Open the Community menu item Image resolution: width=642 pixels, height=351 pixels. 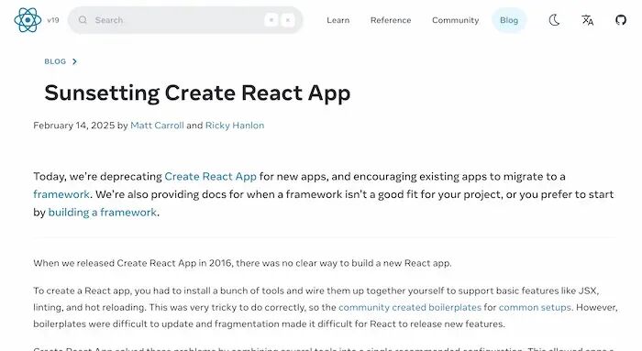tap(455, 20)
